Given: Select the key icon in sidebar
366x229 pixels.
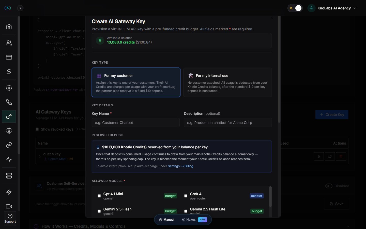Looking at the screenshot, I should pyautogui.click(x=9, y=117).
